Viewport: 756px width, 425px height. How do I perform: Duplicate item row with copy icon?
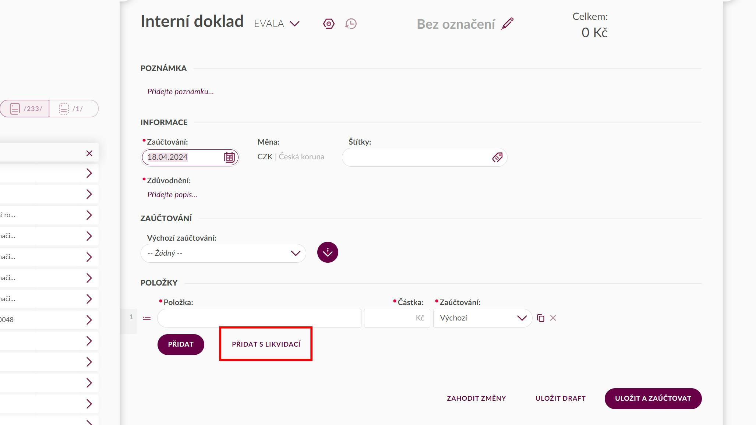pos(540,318)
